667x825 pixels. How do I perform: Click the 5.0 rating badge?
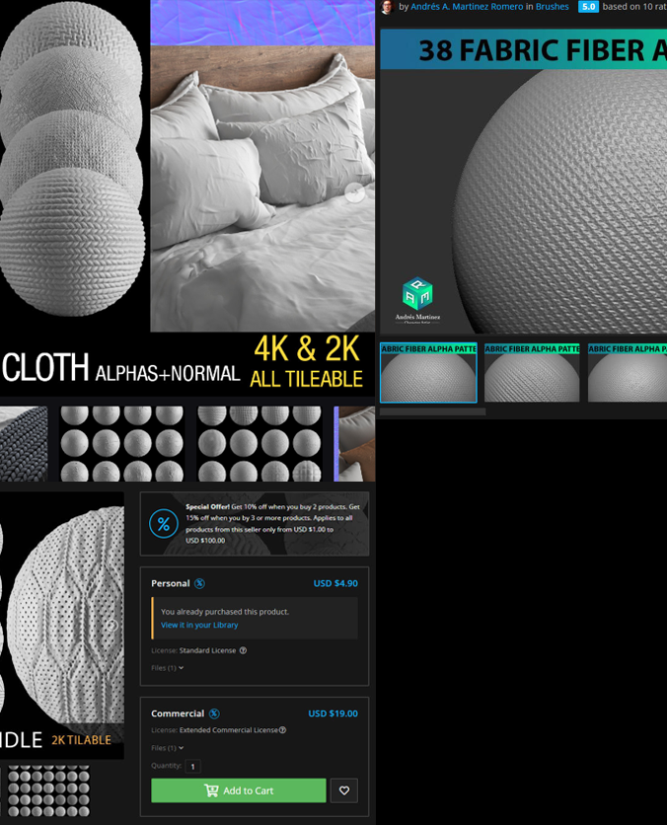pyautogui.click(x=588, y=7)
